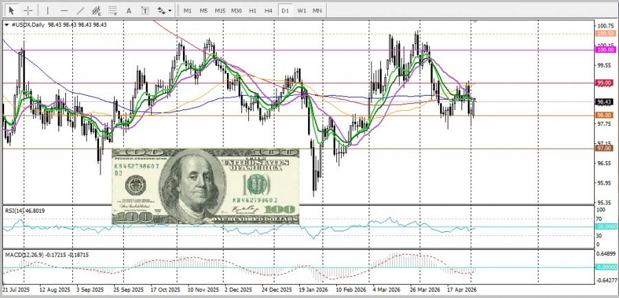Screen dimensions: 619x298
Task: Click the 4 Mar 2026 date label
Action: pos(387,290)
